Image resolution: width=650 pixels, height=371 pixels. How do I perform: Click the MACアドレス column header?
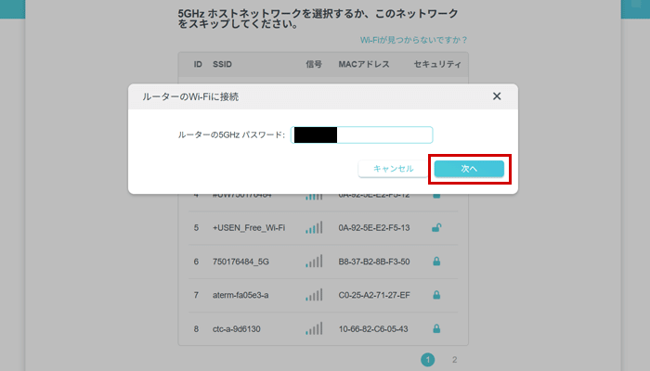[364, 64]
